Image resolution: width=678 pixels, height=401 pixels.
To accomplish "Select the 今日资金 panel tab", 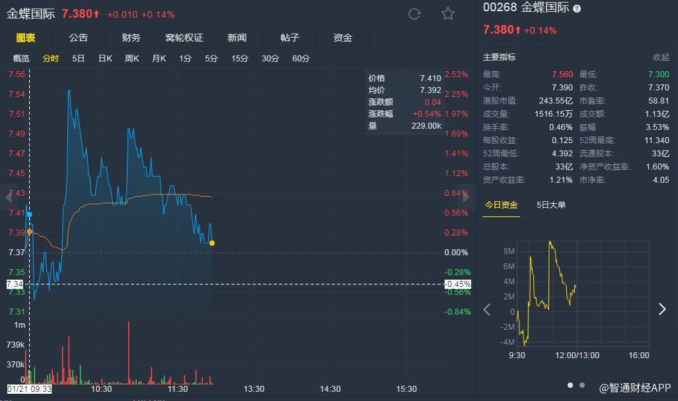I will (x=501, y=204).
